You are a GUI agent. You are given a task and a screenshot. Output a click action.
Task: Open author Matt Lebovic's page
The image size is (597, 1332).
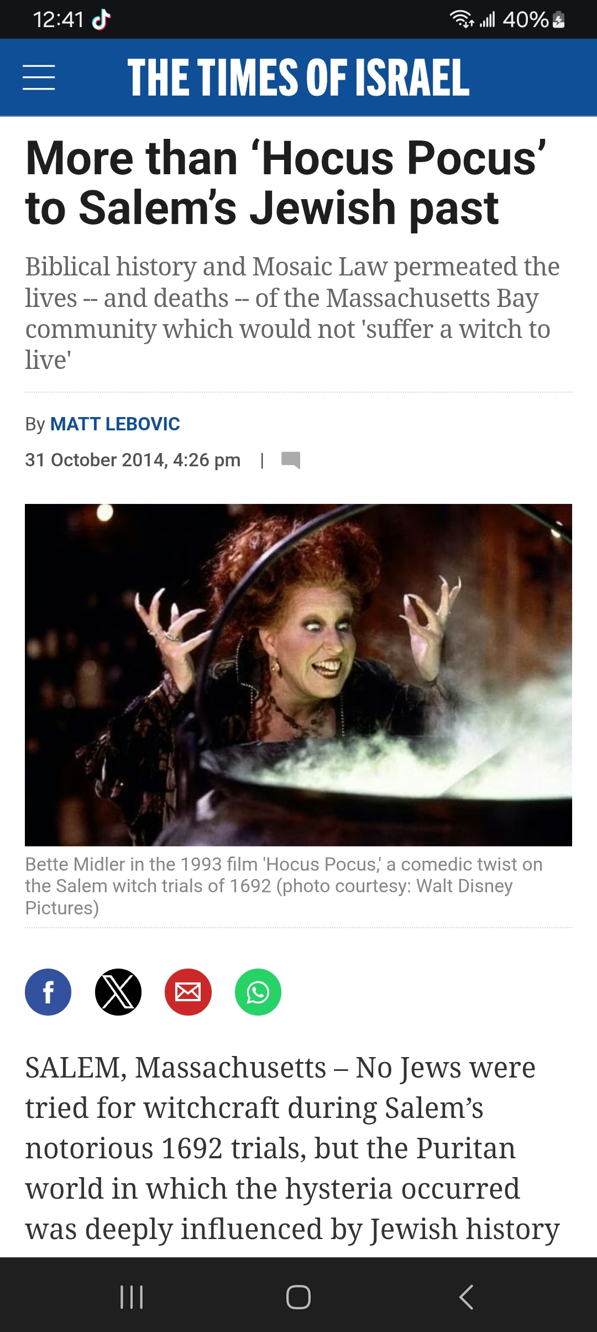[x=115, y=424]
